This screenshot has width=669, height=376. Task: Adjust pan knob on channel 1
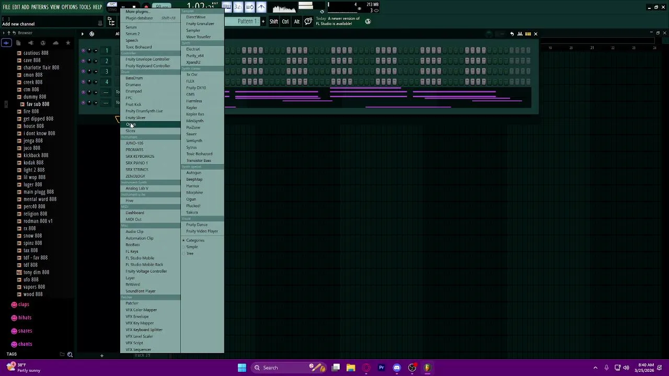coord(89,51)
